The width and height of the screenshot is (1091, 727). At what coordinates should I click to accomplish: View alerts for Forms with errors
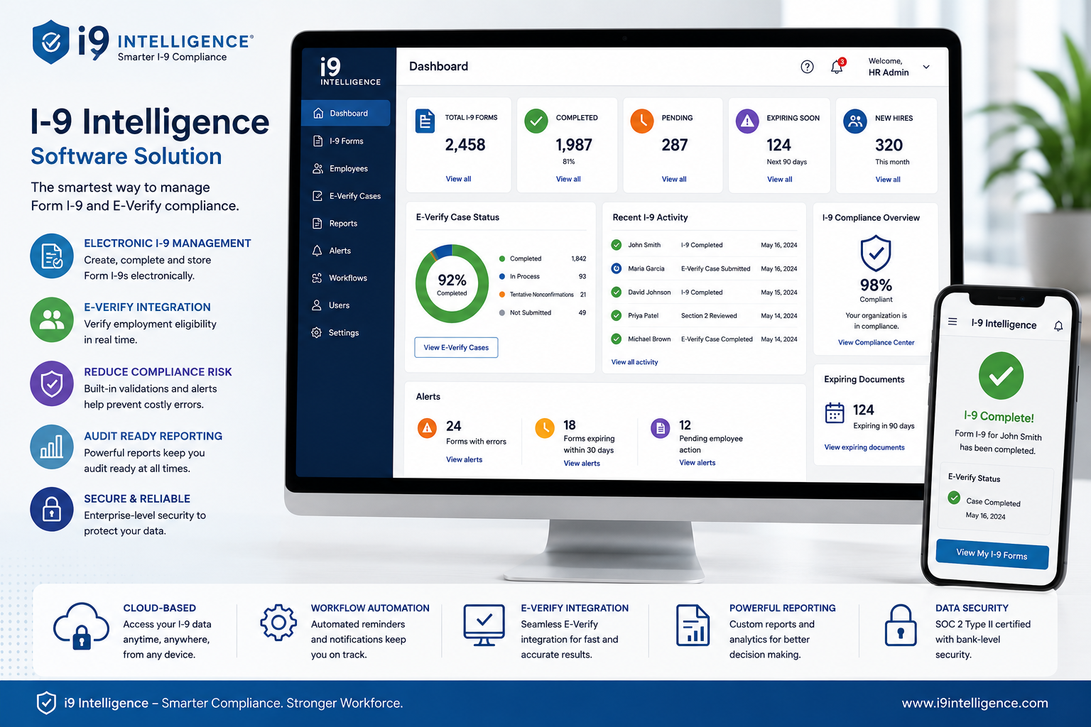point(464,459)
